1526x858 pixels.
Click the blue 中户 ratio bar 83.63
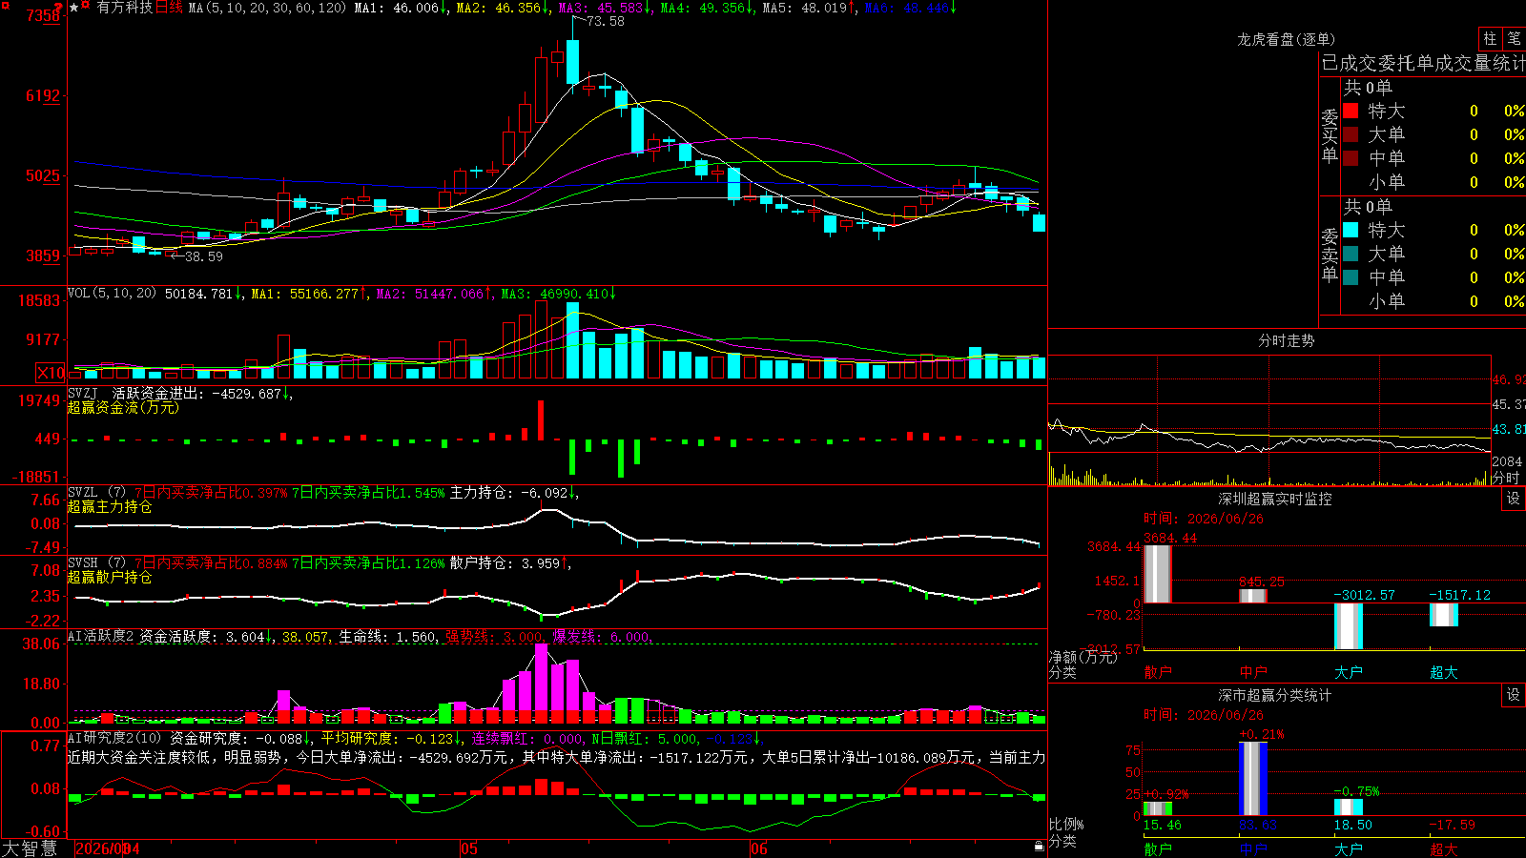[1252, 779]
